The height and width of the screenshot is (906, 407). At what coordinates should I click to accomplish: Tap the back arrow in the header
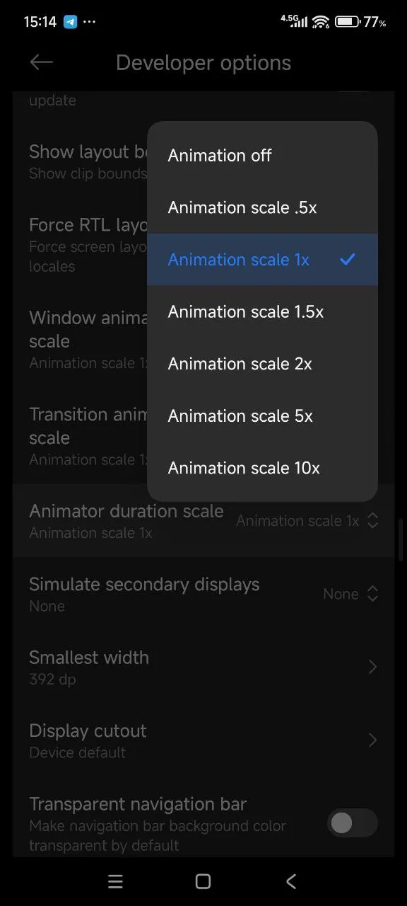[42, 62]
